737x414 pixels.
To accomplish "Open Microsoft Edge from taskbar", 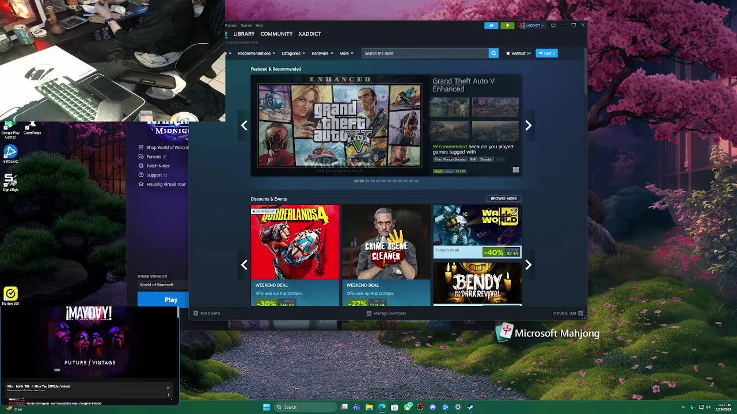I will [382, 407].
